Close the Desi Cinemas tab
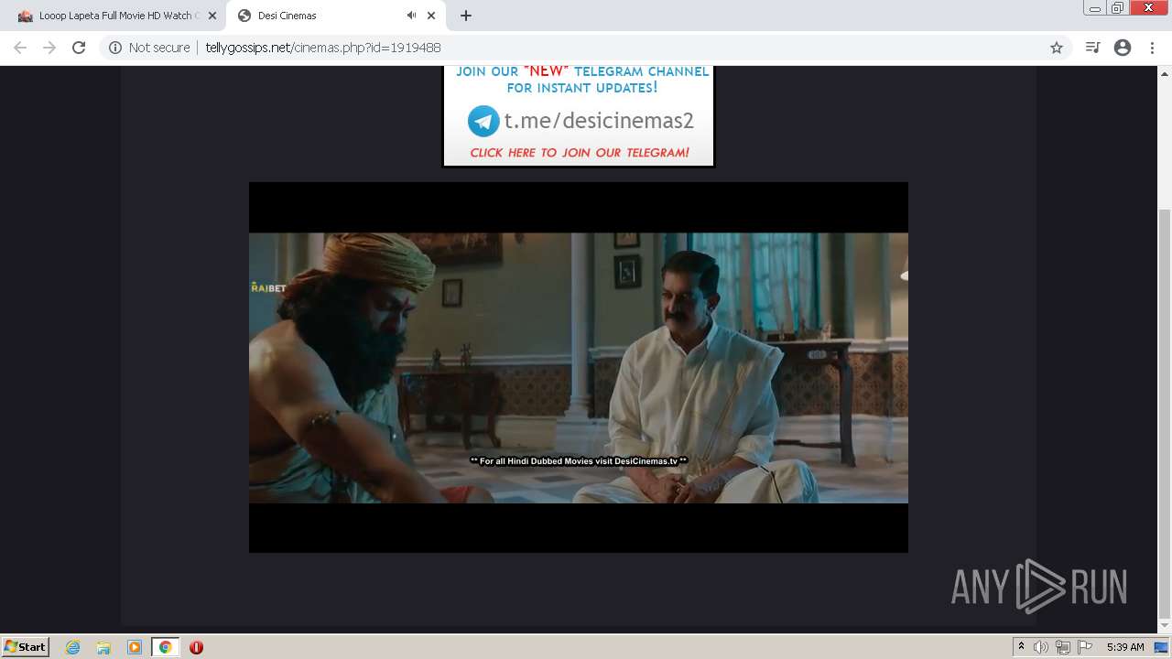 [x=431, y=16]
